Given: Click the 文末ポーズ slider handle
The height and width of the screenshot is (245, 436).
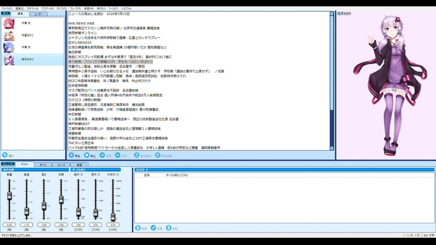Looking at the screenshot, I should click(x=113, y=217).
